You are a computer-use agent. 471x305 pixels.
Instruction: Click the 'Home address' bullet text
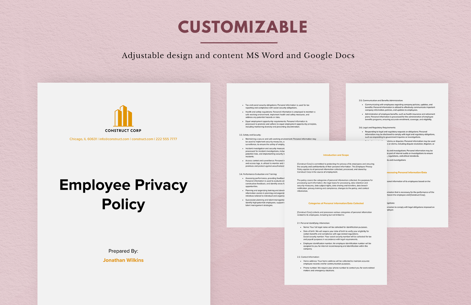[336, 262]
